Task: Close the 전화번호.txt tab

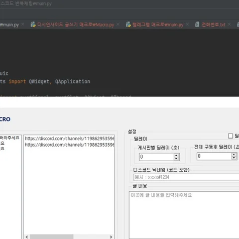Action: tap(229, 24)
